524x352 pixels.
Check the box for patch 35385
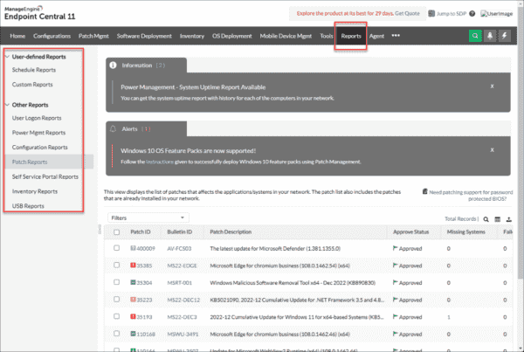[x=116, y=265]
